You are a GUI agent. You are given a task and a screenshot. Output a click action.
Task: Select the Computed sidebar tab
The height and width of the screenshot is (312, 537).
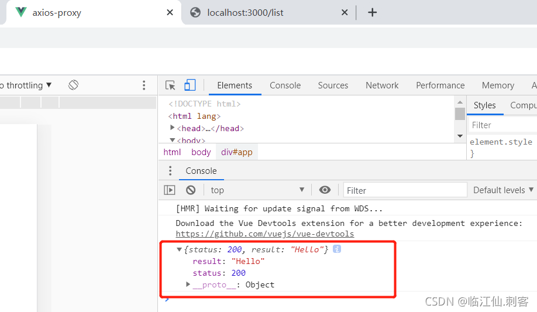point(522,105)
